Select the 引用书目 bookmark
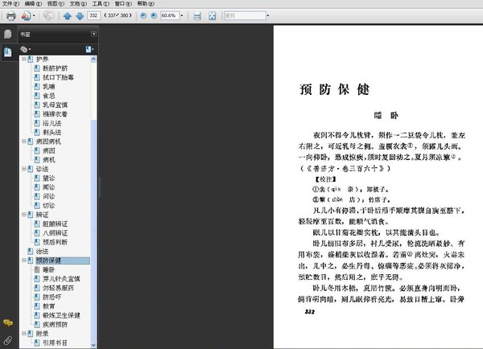Image resolution: width=483 pixels, height=349 pixels. click(x=55, y=343)
